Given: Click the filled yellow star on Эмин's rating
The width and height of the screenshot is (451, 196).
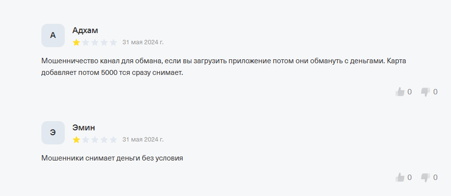Looking at the screenshot, I should coord(76,140).
